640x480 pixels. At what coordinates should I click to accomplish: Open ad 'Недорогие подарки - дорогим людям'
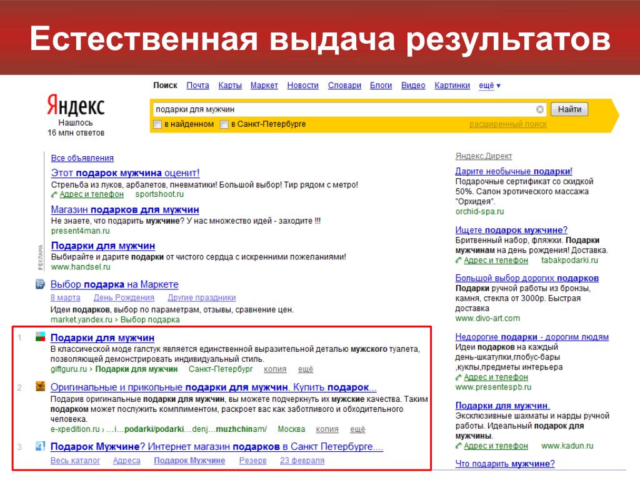click(x=532, y=337)
